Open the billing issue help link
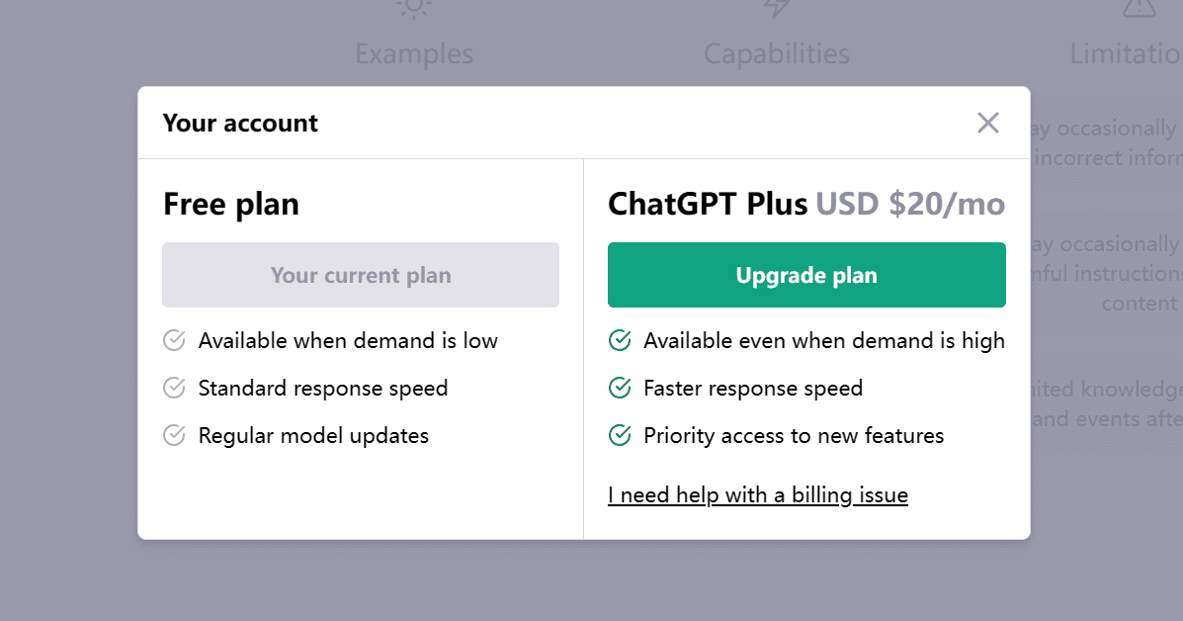The image size is (1183, 621). click(758, 494)
